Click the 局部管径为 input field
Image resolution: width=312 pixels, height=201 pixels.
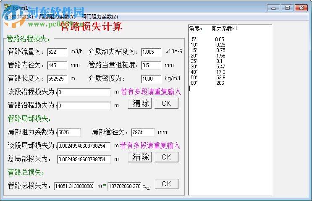(x=143, y=133)
